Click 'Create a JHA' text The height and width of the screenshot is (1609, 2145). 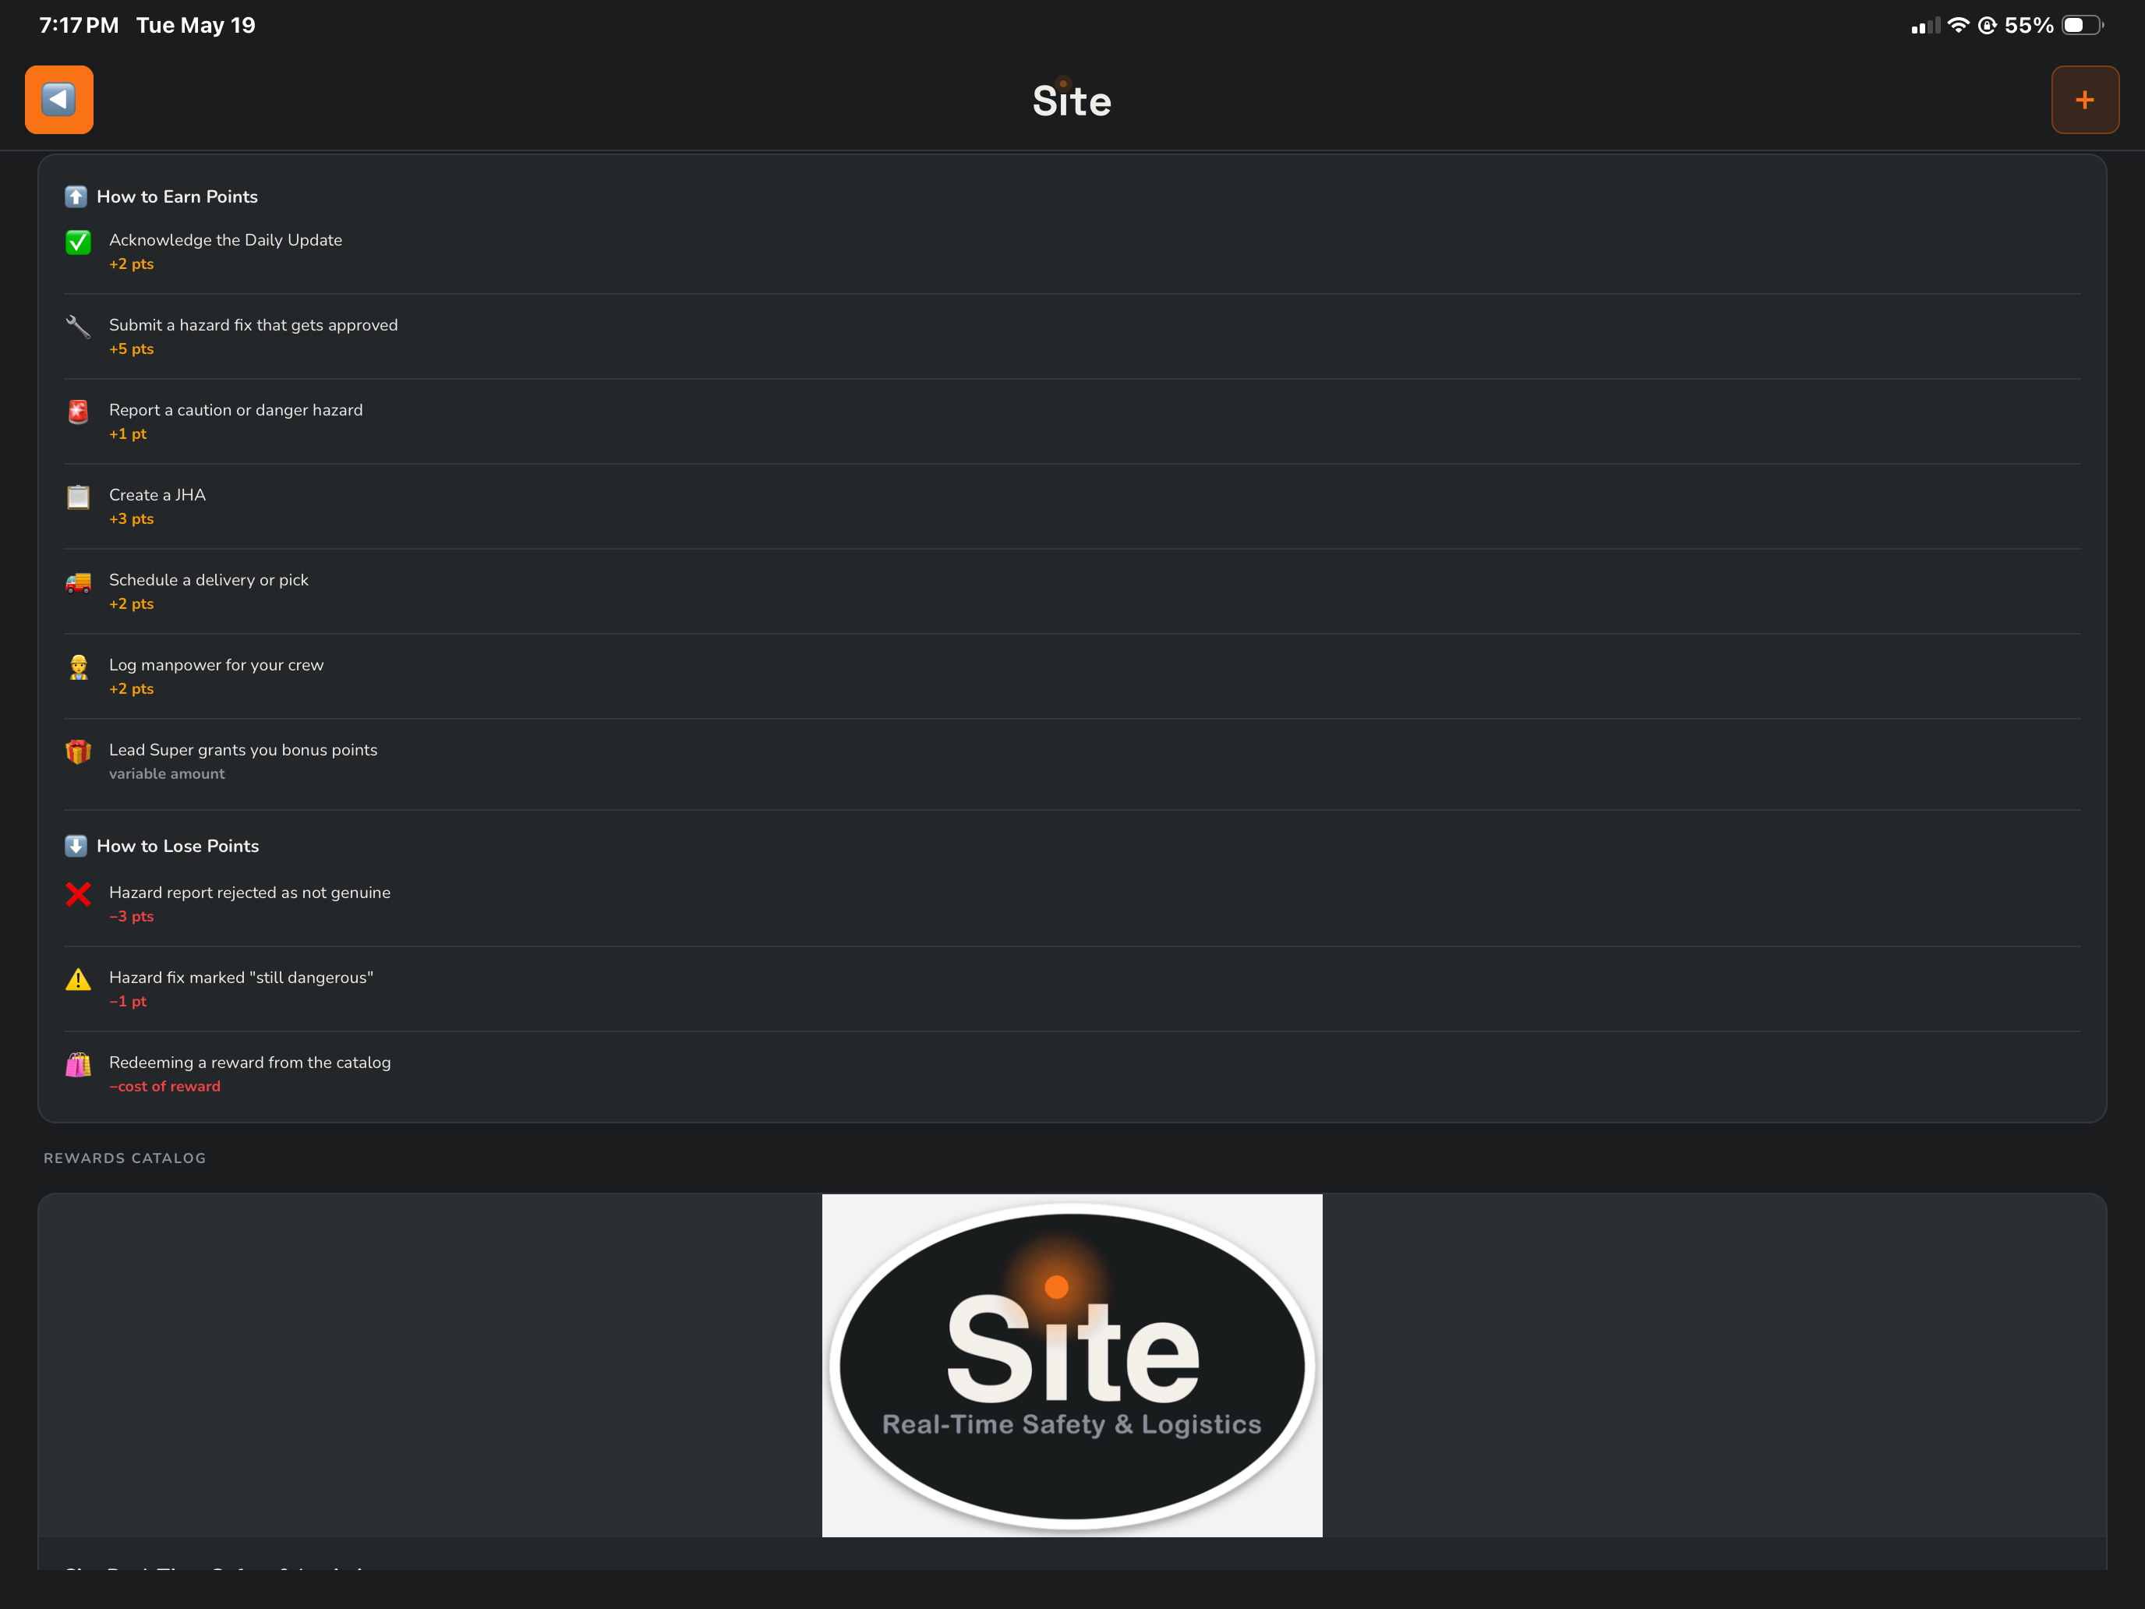tap(158, 495)
